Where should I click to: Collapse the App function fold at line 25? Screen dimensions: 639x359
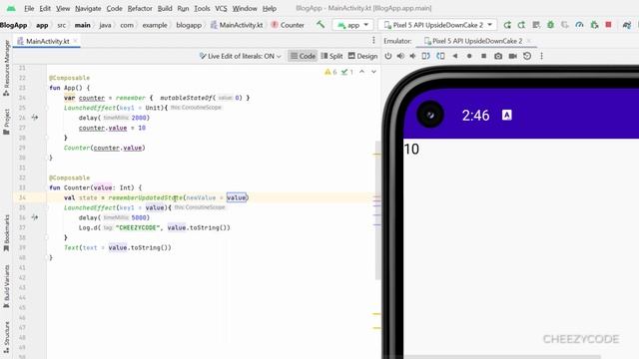point(47,108)
